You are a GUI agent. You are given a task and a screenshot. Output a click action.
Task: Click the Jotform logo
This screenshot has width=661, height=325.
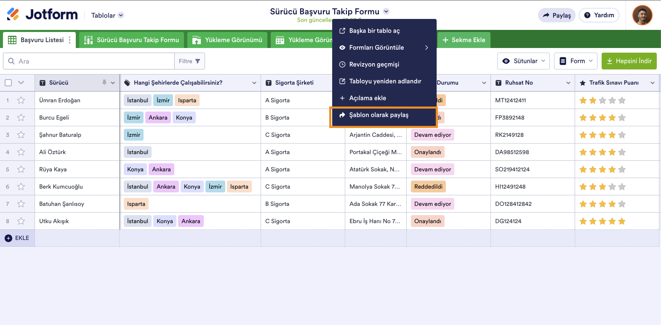click(43, 15)
